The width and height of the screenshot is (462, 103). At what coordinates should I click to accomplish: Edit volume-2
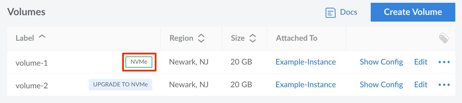point(421,84)
